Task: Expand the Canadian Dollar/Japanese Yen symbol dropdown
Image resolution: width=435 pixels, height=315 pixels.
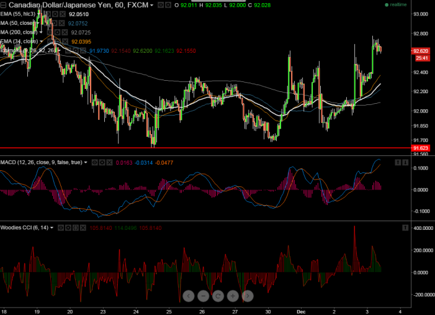Action: 151,5
